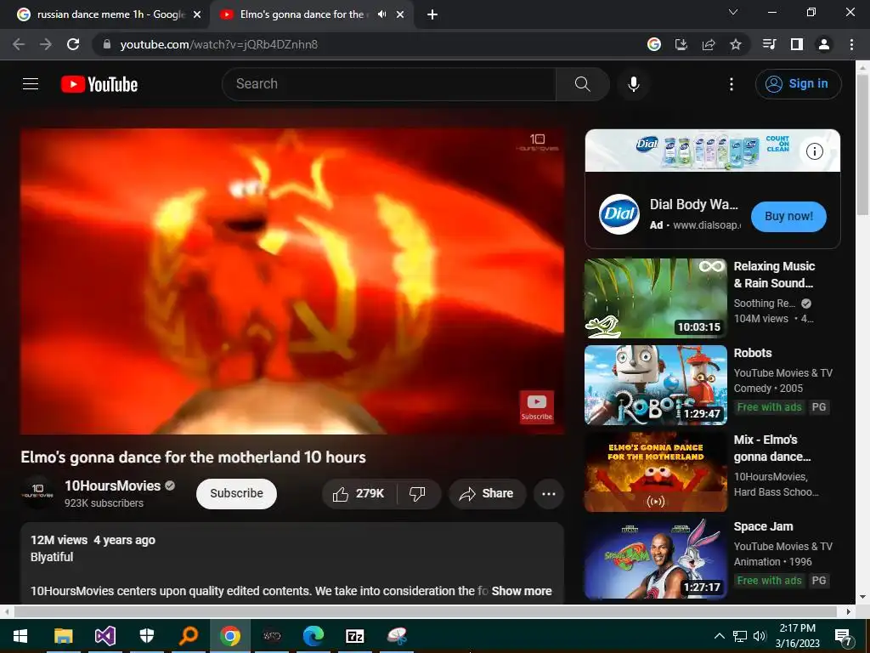Open Visual Studio from taskbar
870x653 pixels.
105,635
